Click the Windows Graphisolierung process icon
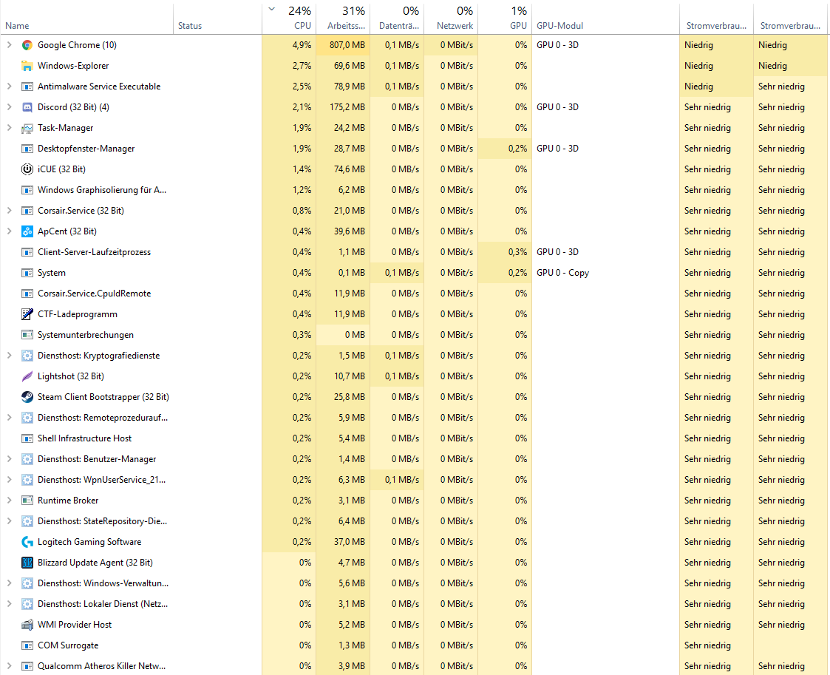This screenshot has width=830, height=675. pos(27,190)
